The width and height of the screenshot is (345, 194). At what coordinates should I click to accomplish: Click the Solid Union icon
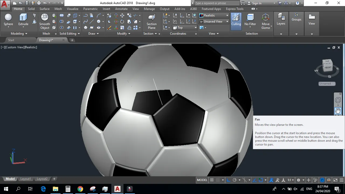62,15
